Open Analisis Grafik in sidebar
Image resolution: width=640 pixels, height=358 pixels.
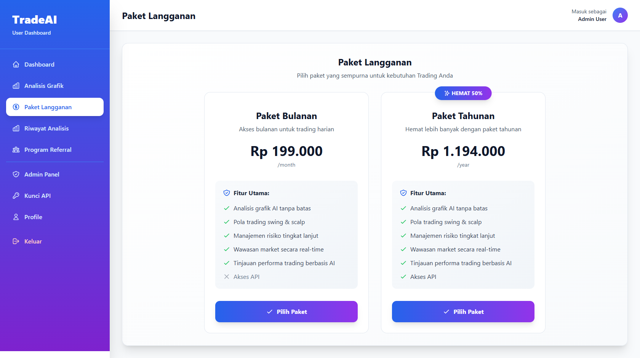[44, 86]
